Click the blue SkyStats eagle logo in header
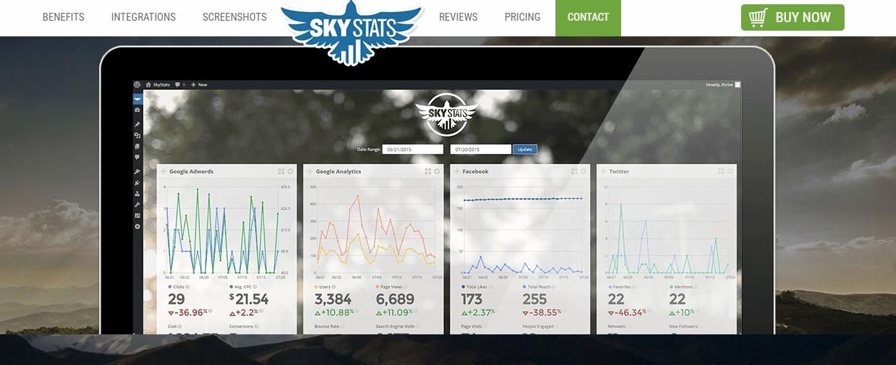 (x=350, y=31)
